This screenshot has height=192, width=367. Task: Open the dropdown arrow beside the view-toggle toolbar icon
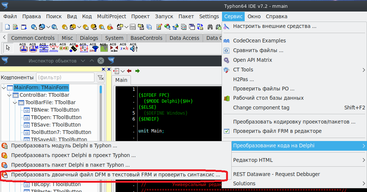coord(126,27)
